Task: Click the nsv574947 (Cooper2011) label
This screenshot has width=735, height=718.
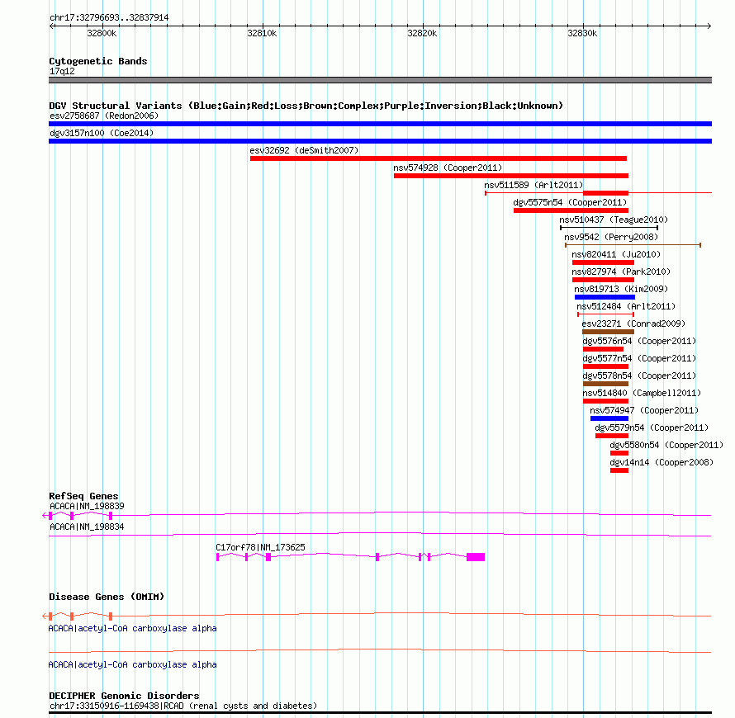Action: click(x=644, y=410)
